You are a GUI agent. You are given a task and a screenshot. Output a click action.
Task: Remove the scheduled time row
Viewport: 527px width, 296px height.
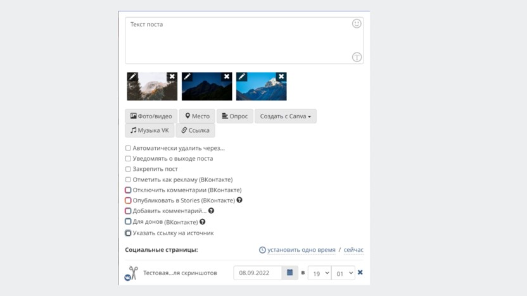(360, 273)
